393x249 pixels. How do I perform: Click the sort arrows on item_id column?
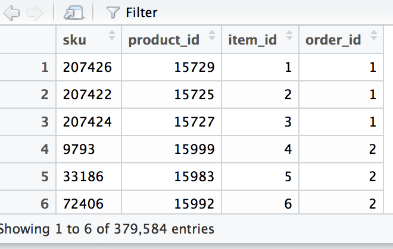tap(289, 38)
